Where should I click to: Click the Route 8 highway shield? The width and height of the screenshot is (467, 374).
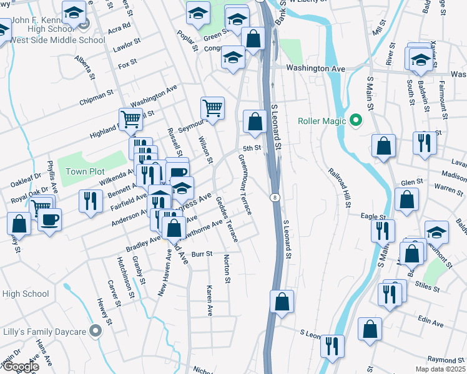275,197
